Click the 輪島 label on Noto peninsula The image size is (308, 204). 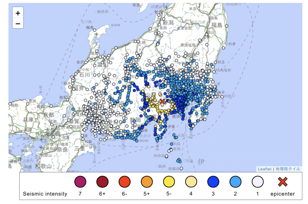point(90,27)
